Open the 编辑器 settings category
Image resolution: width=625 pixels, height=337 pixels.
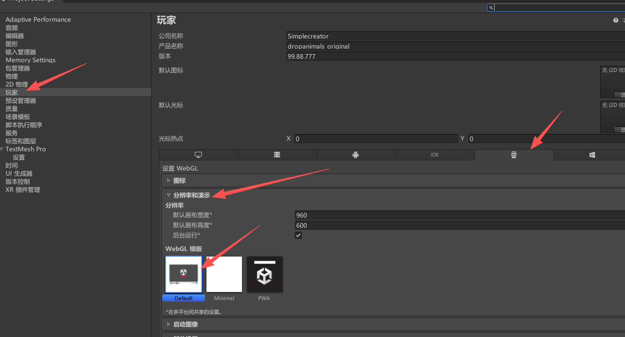(15, 36)
